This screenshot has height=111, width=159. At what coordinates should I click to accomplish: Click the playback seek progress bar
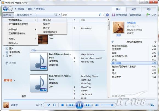[x=79, y=100]
